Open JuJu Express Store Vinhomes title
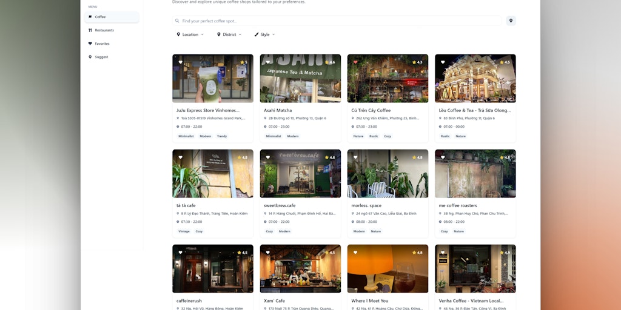The image size is (621, 310). 208,110
